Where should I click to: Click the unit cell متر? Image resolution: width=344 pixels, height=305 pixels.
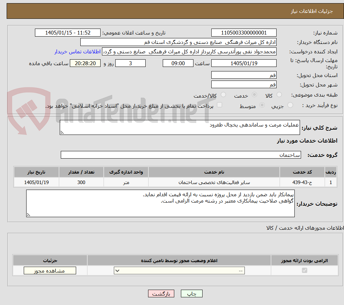click(x=126, y=182)
